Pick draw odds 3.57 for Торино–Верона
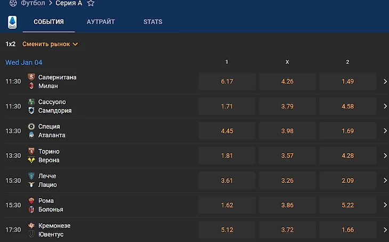The width and height of the screenshot is (389, 242). (x=287, y=155)
